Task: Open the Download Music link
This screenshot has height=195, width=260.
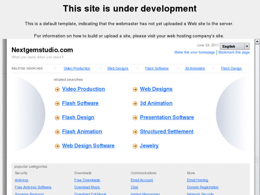Action: tap(87, 187)
